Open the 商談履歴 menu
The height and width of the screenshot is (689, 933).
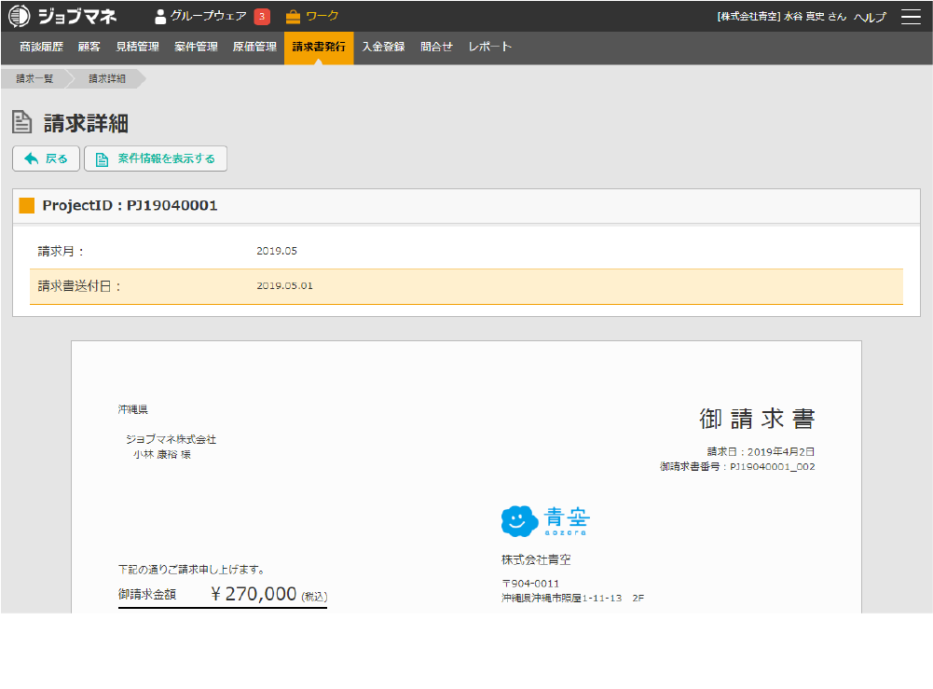(41, 47)
